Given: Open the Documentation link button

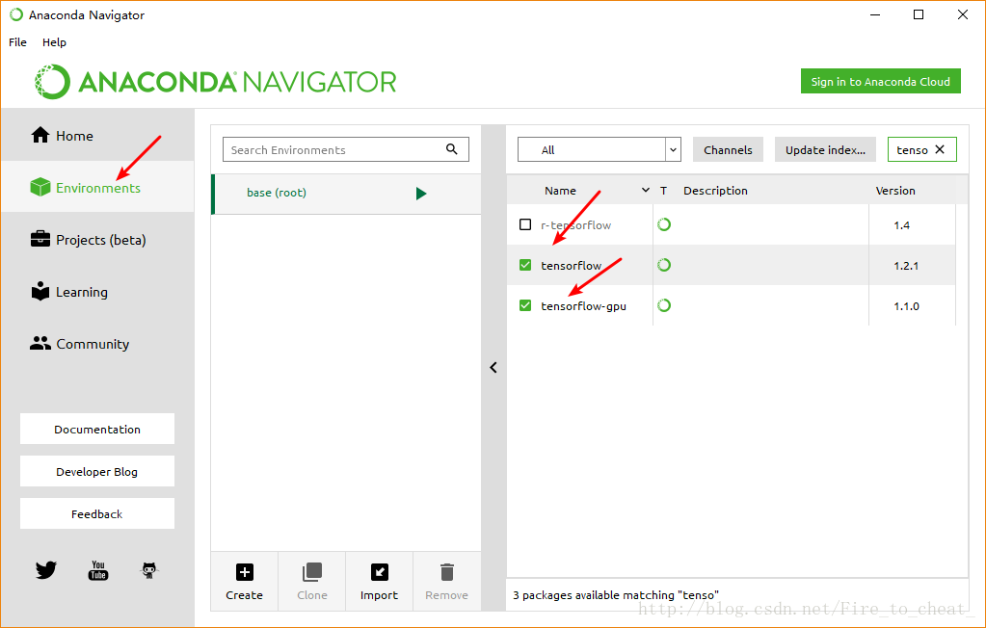Looking at the screenshot, I should pyautogui.click(x=97, y=429).
